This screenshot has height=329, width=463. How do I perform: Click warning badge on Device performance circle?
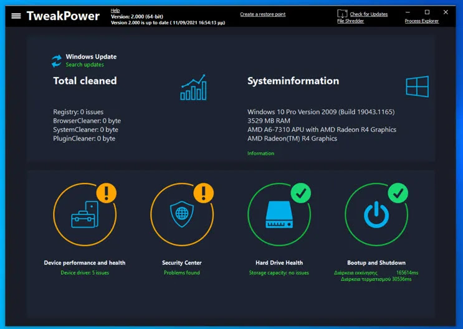click(x=107, y=193)
